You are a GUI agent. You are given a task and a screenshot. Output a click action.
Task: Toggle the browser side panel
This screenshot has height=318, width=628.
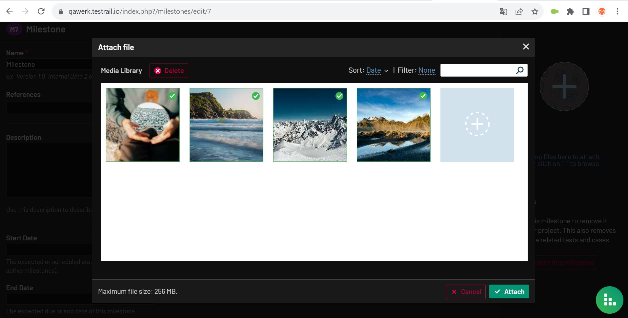tap(586, 11)
